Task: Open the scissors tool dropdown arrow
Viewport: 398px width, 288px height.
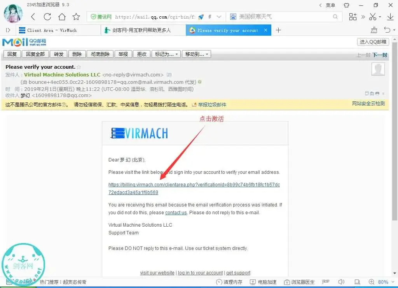Action: pos(380,17)
